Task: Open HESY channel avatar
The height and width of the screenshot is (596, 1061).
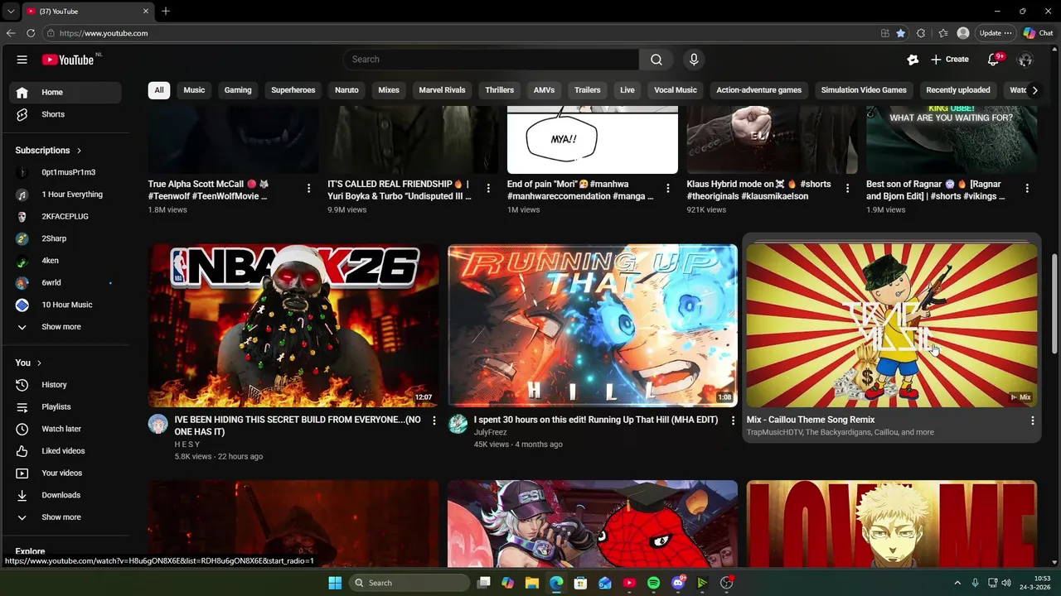Action: pos(158,425)
